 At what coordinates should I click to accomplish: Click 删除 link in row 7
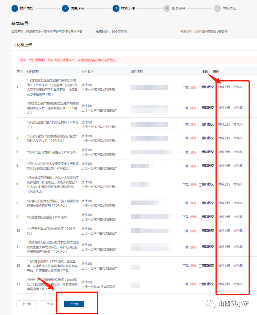(193, 185)
